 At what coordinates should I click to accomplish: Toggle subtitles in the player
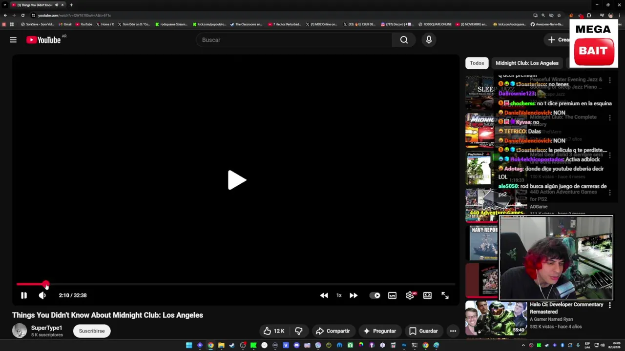point(392,295)
